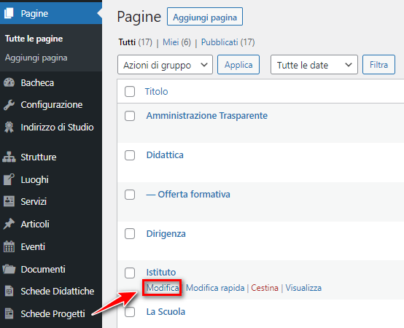Open the Servizi card icon
Screen dimensions: 404x328
tap(9, 201)
